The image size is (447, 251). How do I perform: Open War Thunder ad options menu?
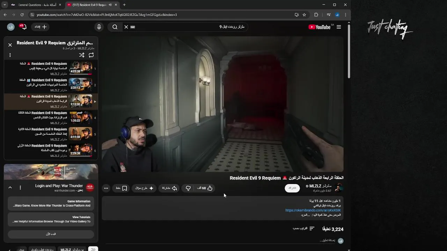[20, 188]
